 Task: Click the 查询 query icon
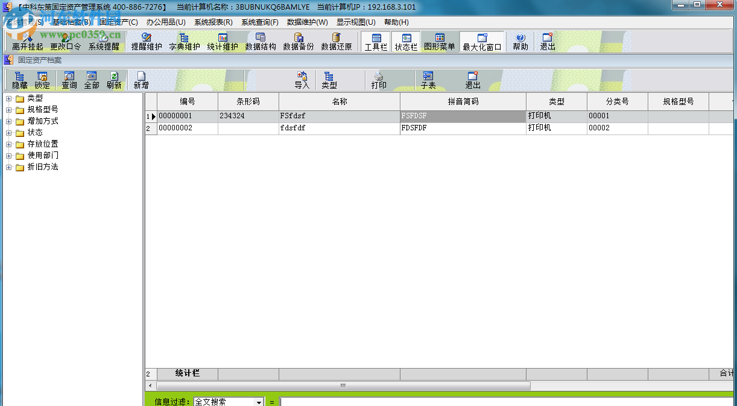(69, 80)
